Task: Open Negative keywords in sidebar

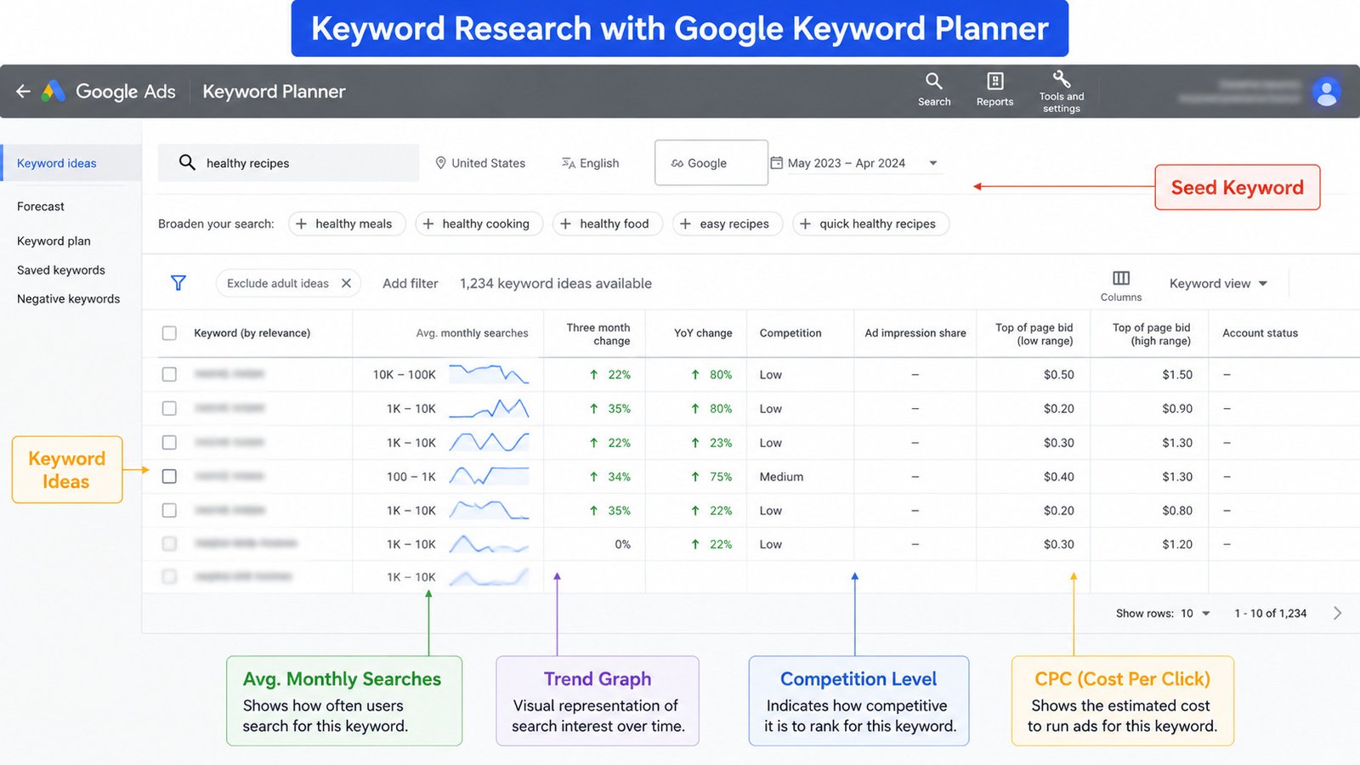Action: (69, 299)
